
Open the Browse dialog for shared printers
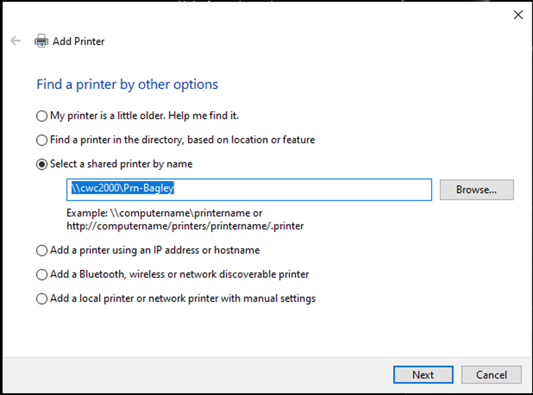pos(476,190)
